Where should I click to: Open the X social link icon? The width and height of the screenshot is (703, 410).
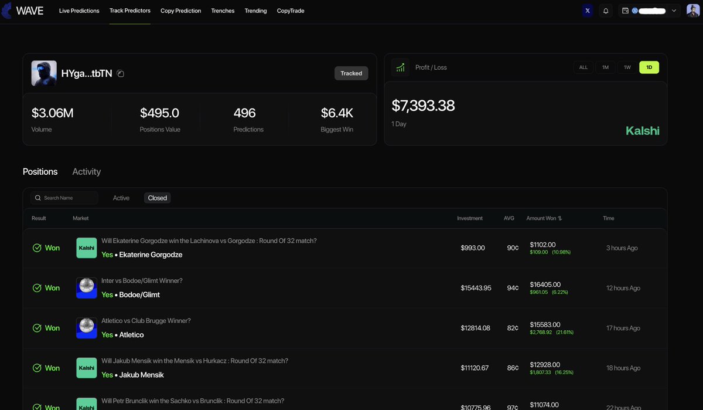pyautogui.click(x=588, y=11)
